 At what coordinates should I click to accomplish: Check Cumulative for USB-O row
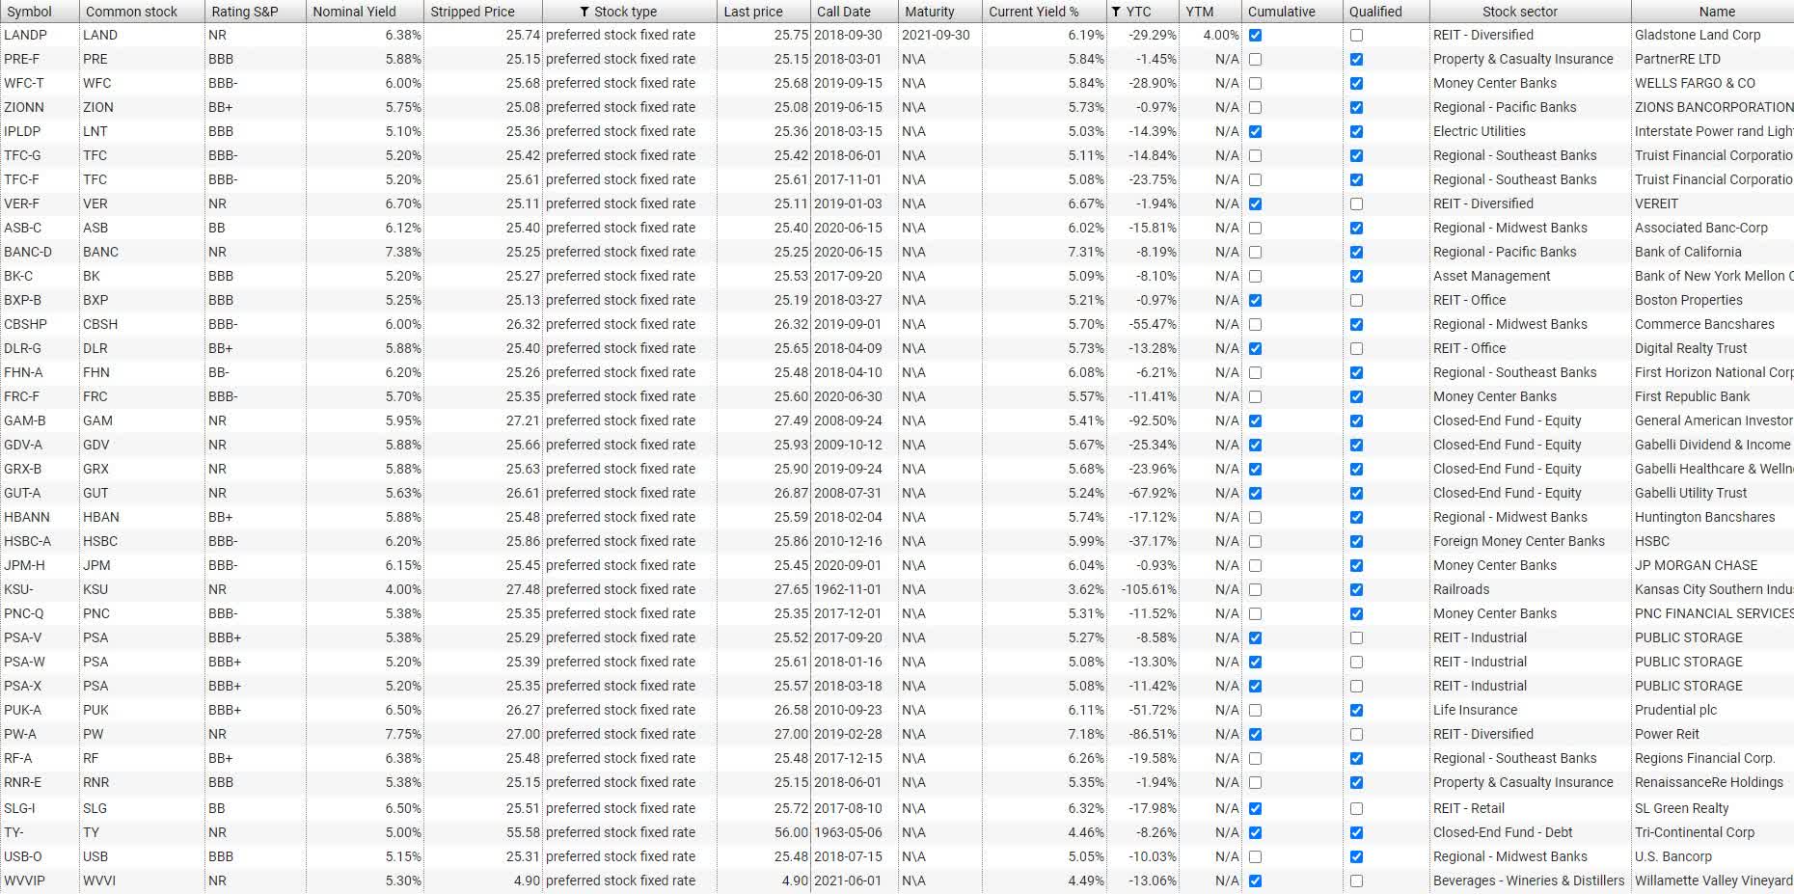[1255, 856]
